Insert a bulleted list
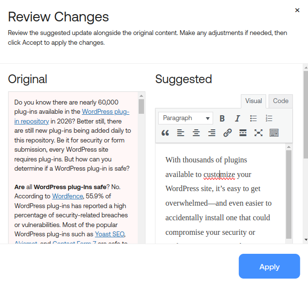308x282 pixels. coord(253,118)
